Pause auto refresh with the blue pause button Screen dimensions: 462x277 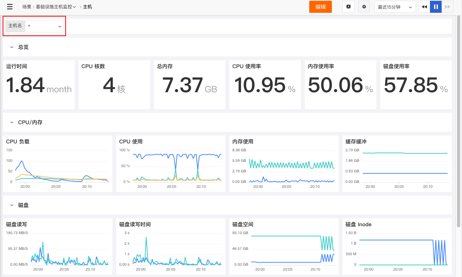click(x=436, y=7)
